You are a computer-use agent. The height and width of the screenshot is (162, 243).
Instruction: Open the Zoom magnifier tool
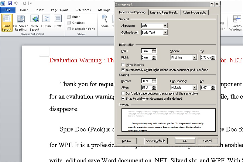[x=104, y=21]
